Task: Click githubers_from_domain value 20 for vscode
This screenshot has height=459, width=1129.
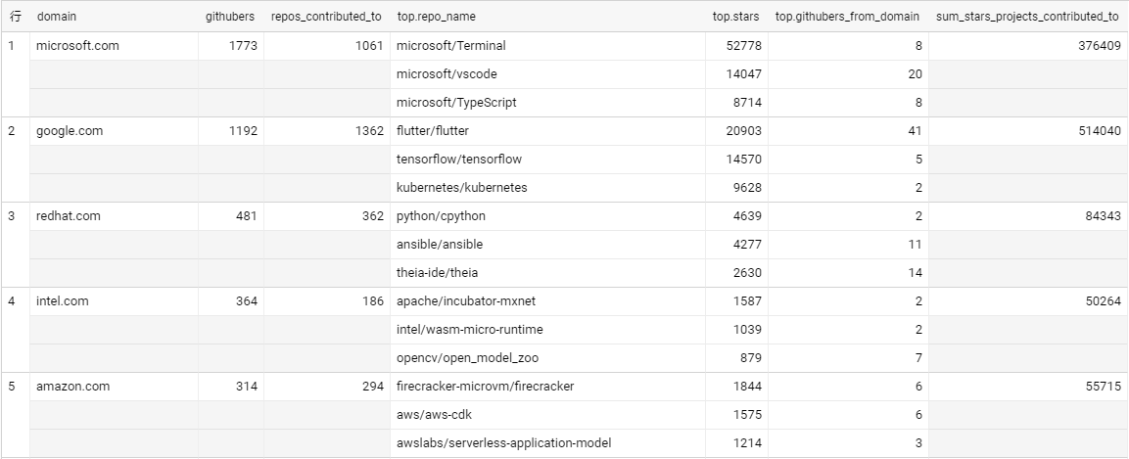Action: click(x=916, y=74)
